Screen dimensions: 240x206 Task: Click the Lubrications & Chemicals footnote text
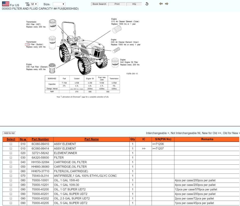[83, 97]
